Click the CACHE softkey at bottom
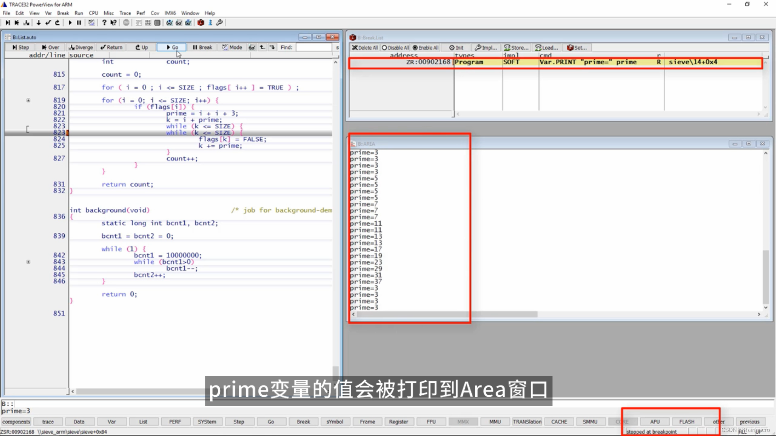 (559, 421)
